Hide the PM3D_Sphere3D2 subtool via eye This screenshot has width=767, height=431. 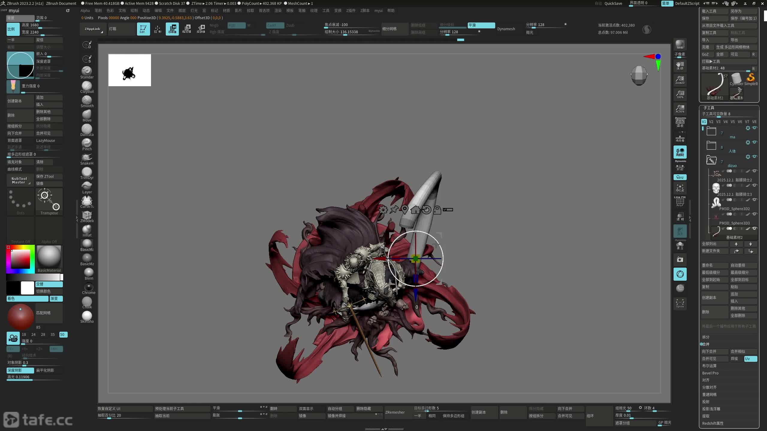pyautogui.click(x=755, y=200)
